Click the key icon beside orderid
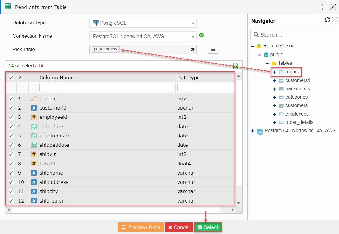The width and height of the screenshot is (339, 234). (33, 98)
